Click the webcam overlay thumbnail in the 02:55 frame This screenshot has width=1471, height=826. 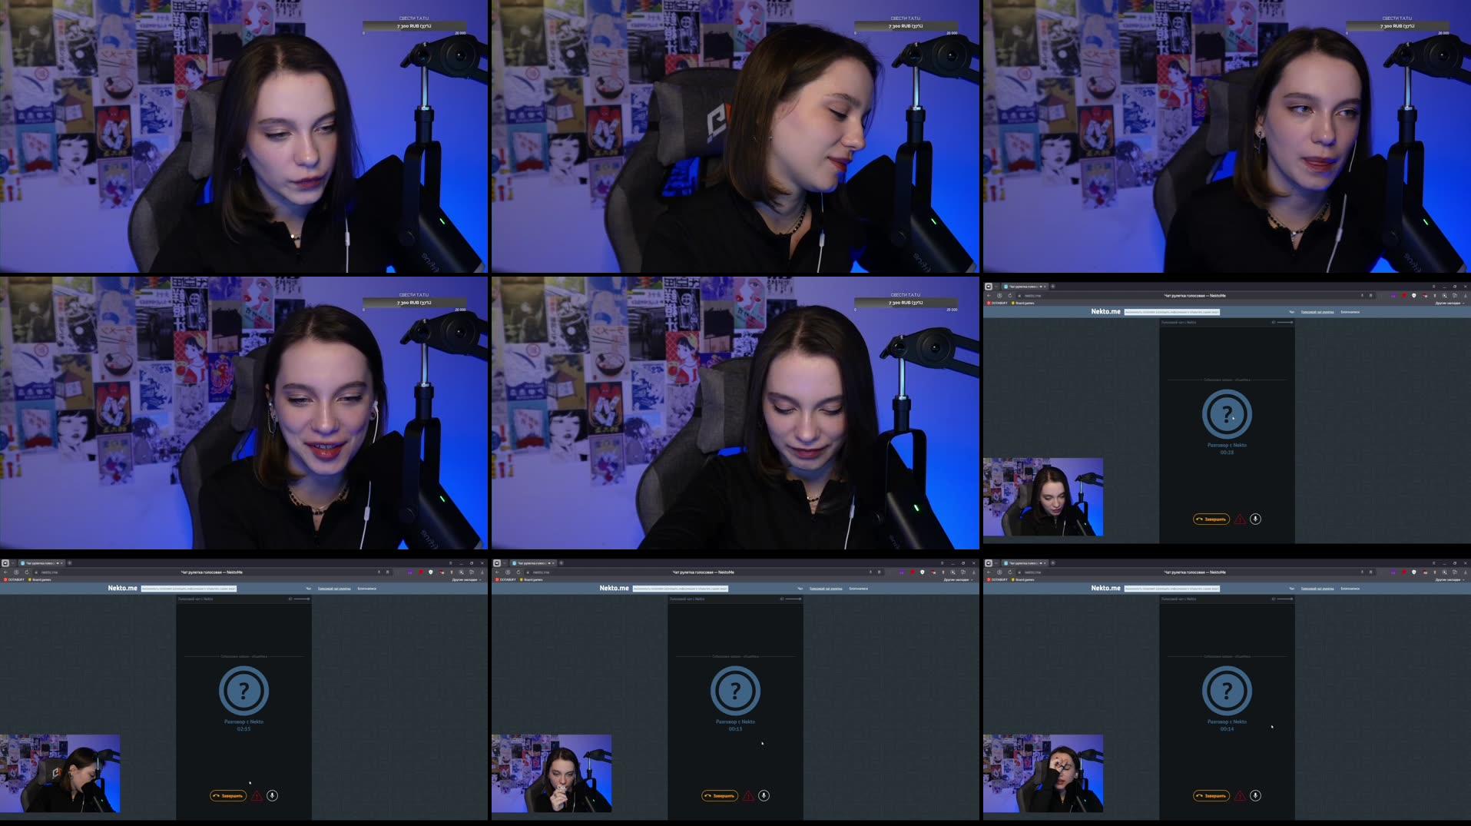pos(60,774)
